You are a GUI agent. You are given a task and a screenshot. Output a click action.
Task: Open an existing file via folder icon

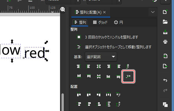pyautogui.click(x=165, y=22)
